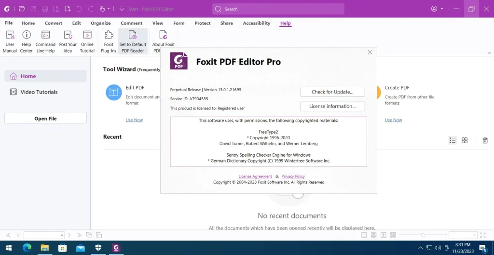Switch to the Organize ribbon tab
The width and height of the screenshot is (494, 255).
coord(101,23)
